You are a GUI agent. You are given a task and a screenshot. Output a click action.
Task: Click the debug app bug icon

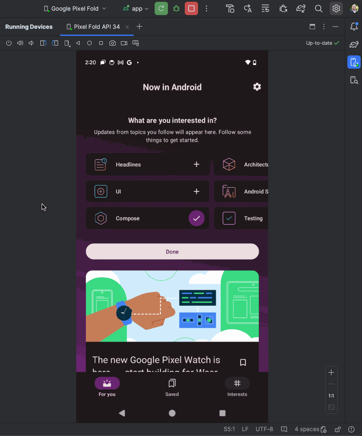[x=176, y=8]
